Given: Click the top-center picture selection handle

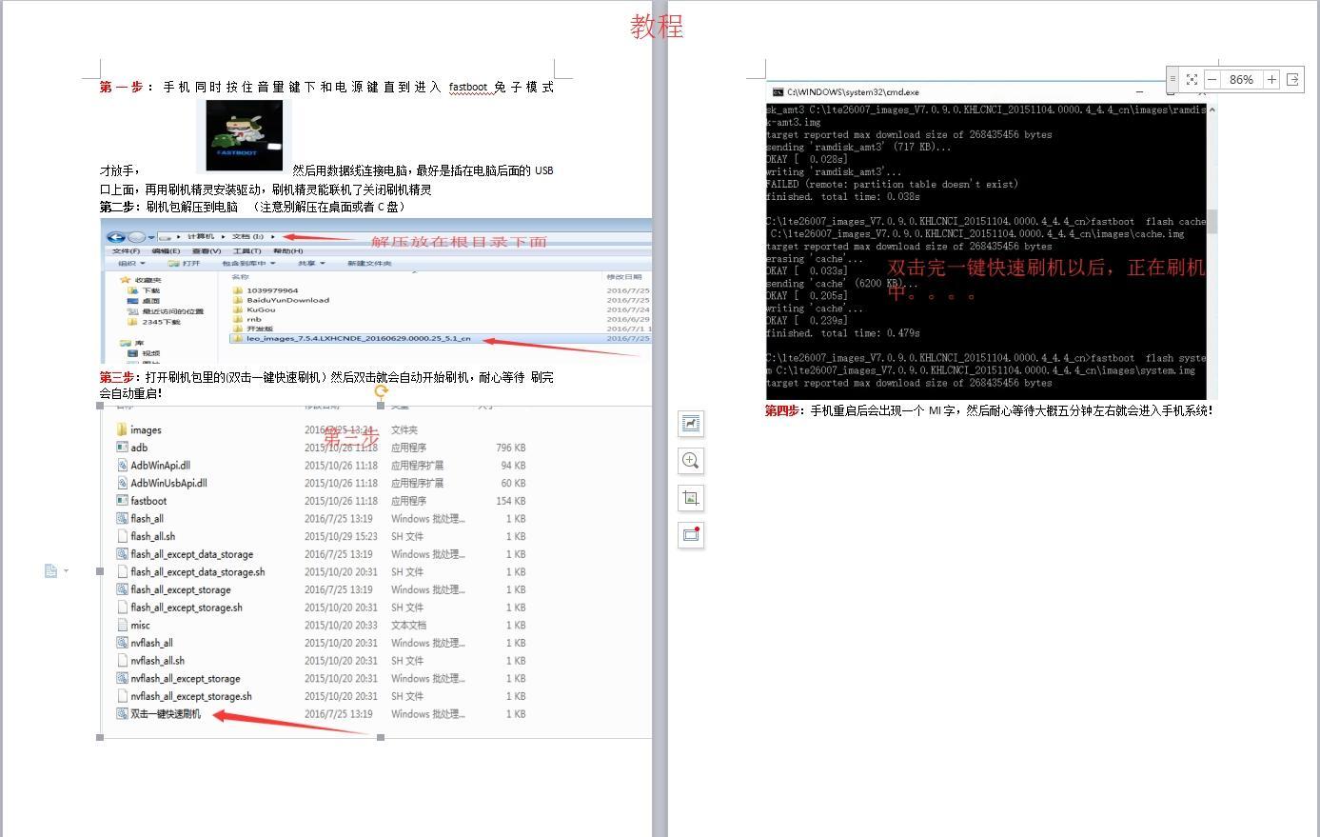Looking at the screenshot, I should [x=382, y=406].
